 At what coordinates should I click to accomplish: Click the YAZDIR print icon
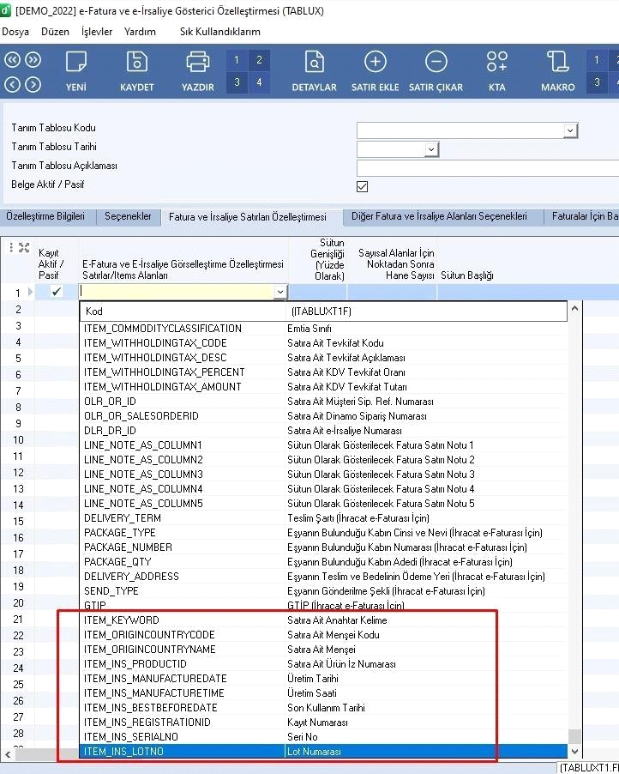pyautogui.click(x=198, y=70)
